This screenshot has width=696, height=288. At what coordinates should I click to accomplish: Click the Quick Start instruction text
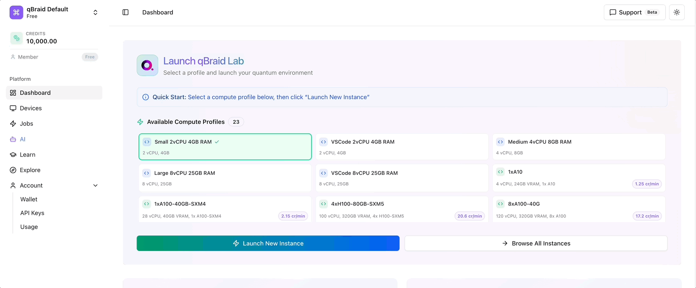pos(278,97)
